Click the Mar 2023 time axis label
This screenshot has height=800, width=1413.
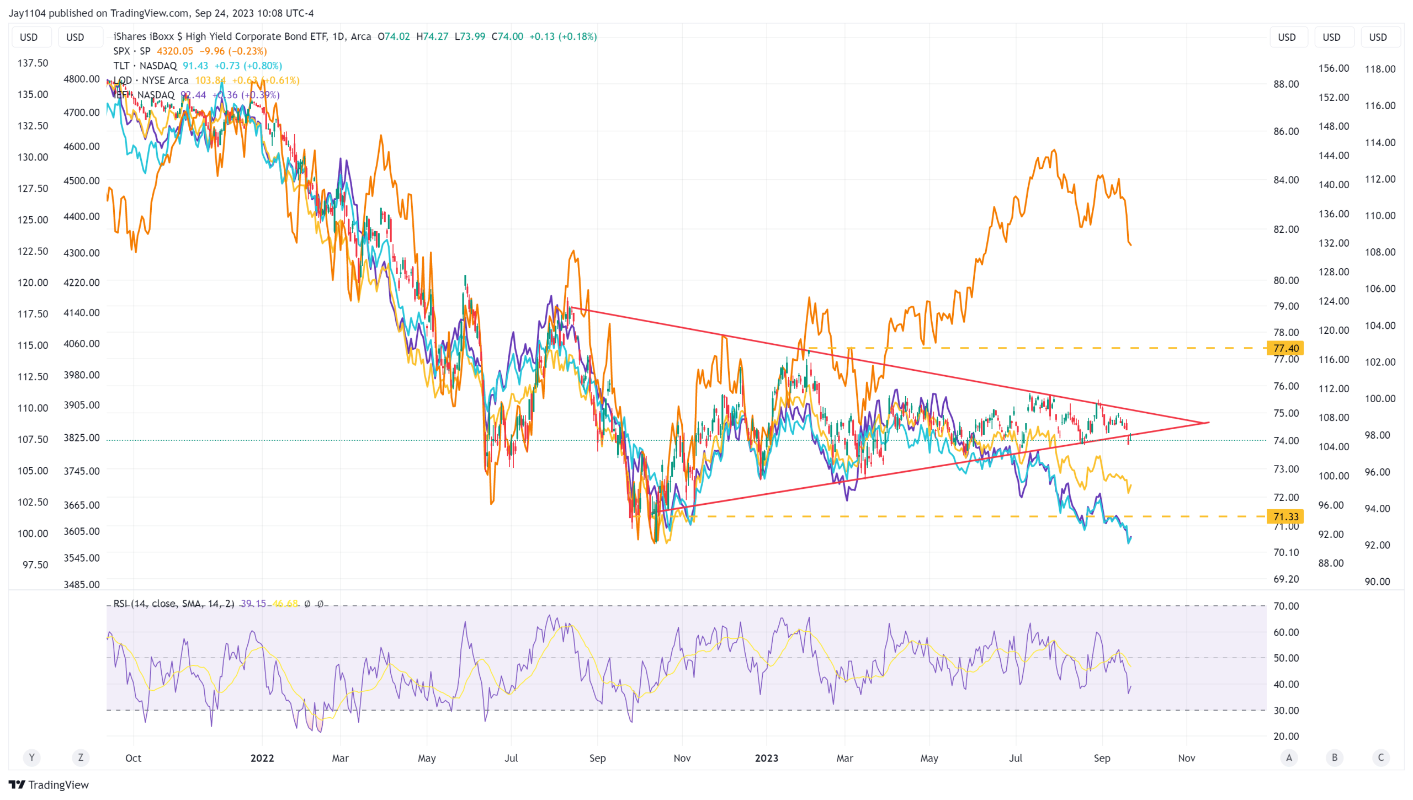coord(844,758)
